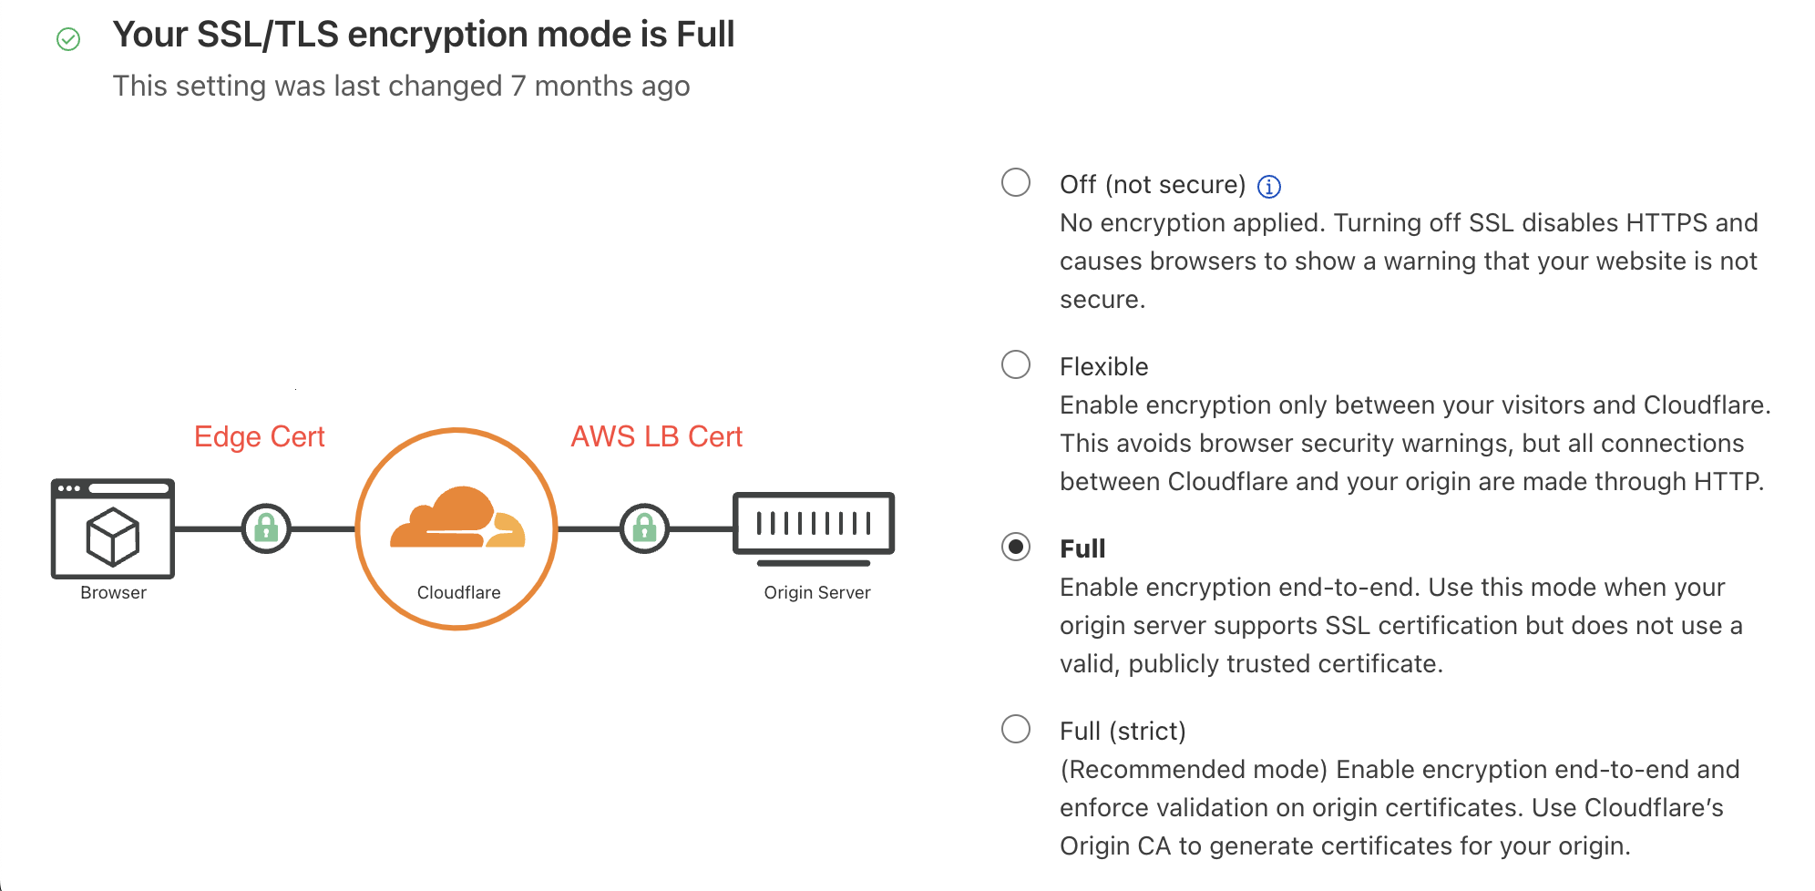This screenshot has width=1815, height=891.
Task: Select the Off (not secure) radio button
Action: 1016,182
